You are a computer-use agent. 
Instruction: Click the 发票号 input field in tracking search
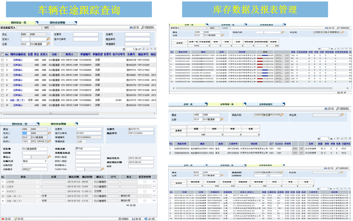[x=86, y=34]
